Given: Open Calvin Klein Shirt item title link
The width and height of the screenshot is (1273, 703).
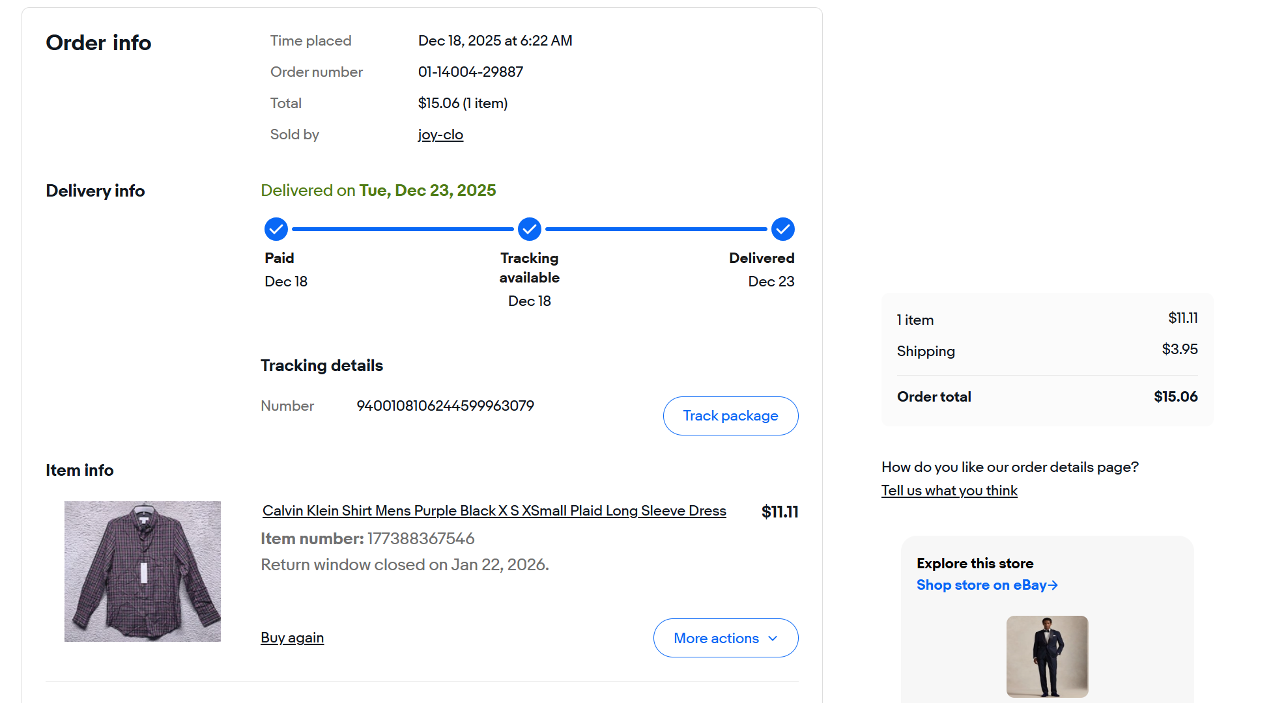Looking at the screenshot, I should click(494, 511).
